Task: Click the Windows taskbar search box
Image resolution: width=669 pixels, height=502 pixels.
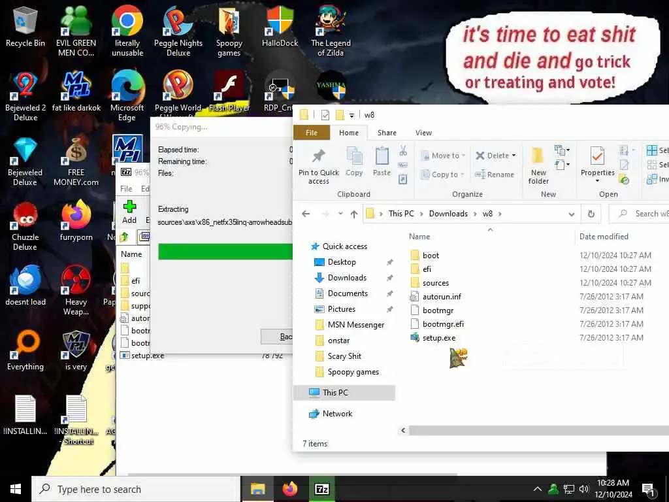Action: coord(136,489)
